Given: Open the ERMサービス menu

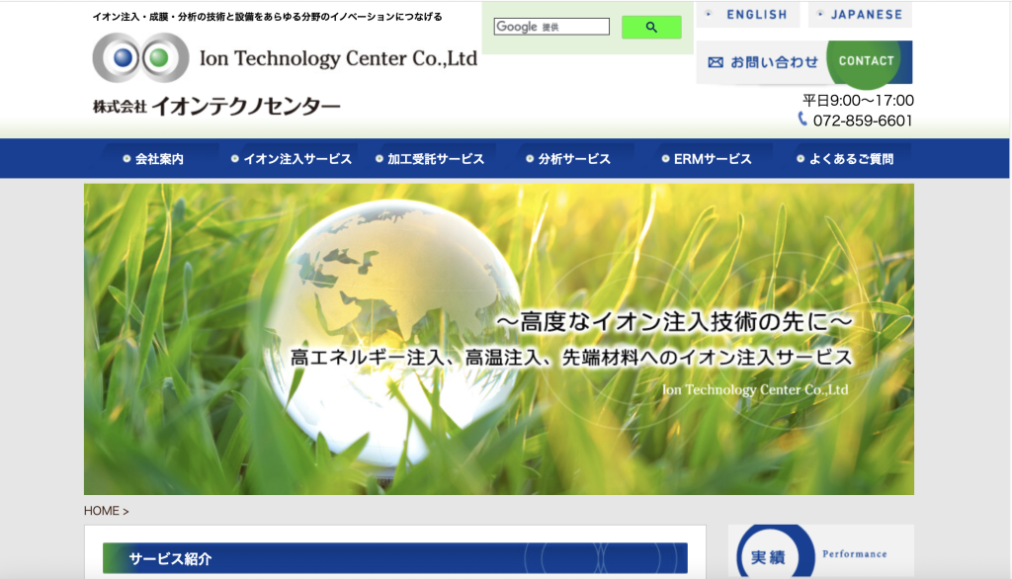Looking at the screenshot, I should tap(707, 159).
